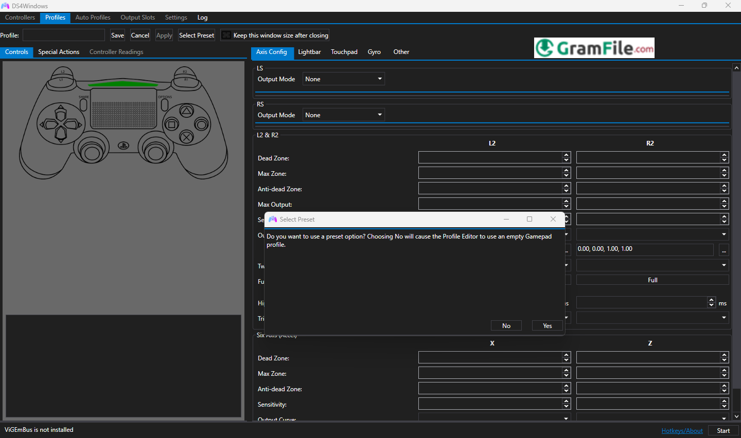Viewport: 741px width, 438px height.
Task: Toggle Keep this window size after closing
Action: coord(226,35)
